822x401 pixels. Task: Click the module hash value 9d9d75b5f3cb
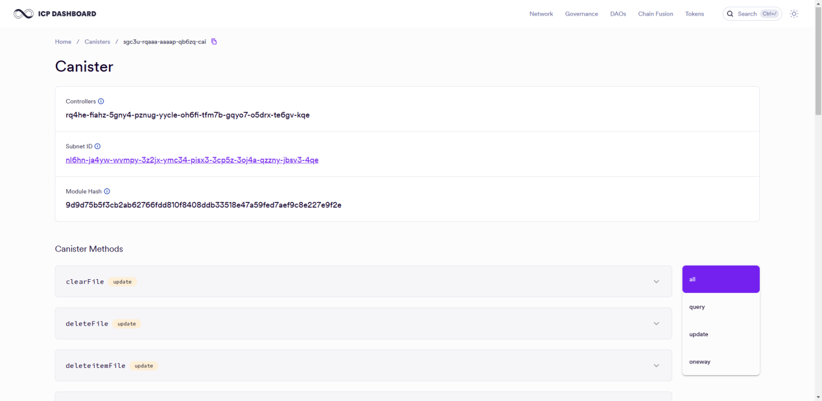click(x=204, y=205)
